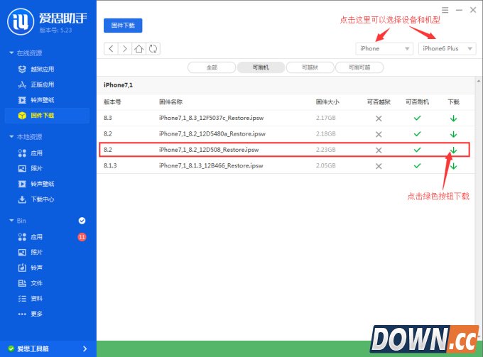Collapse the 在线资源 sidebar section
Screen dimensions: 483x357
pyautogui.click(x=11, y=54)
